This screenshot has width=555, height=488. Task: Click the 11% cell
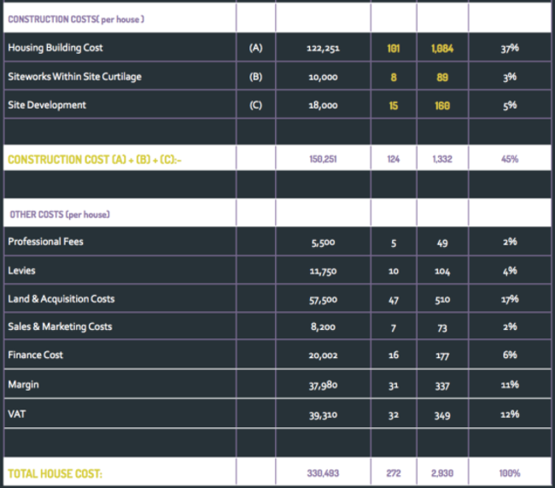tap(510, 385)
